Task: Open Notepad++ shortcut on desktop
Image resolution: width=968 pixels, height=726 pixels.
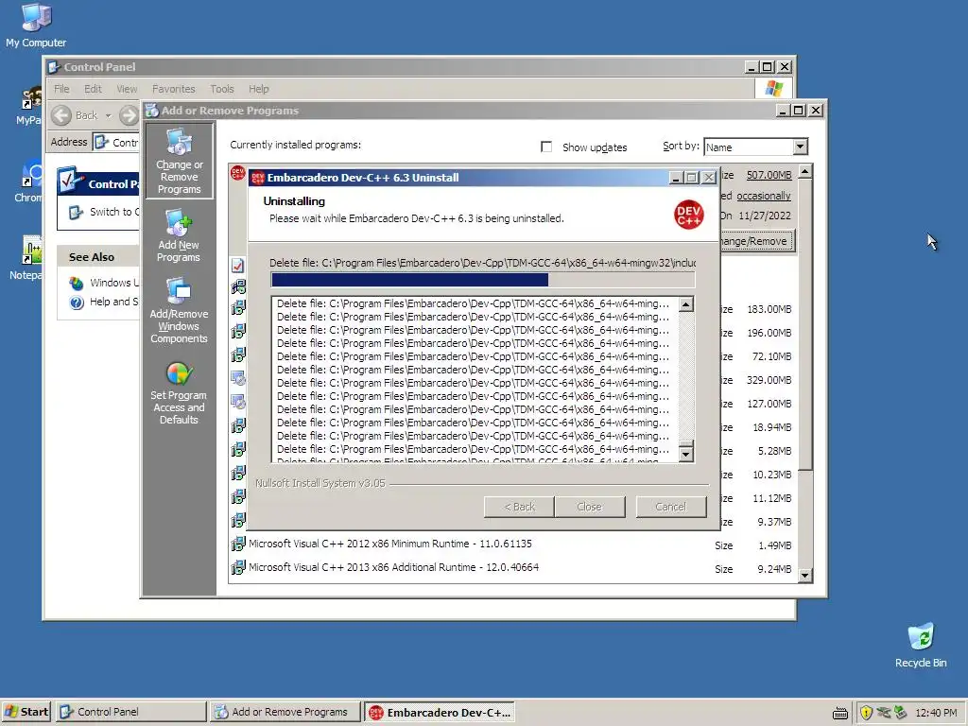Action: (x=31, y=251)
